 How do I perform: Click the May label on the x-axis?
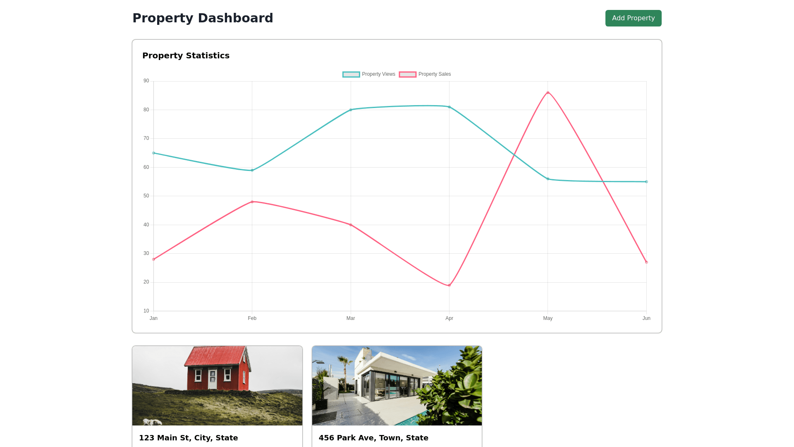pos(548,318)
